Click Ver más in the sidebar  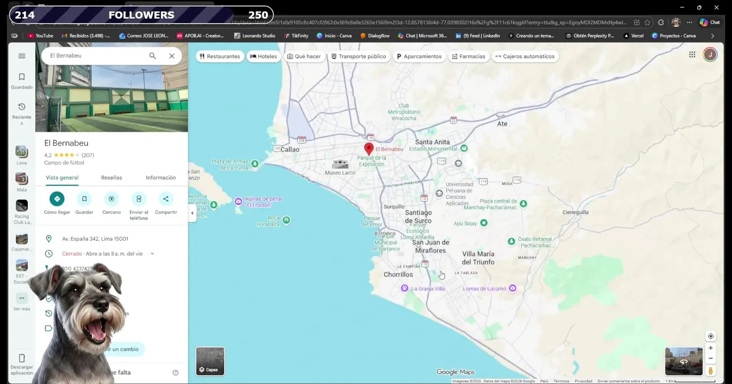pos(21,302)
